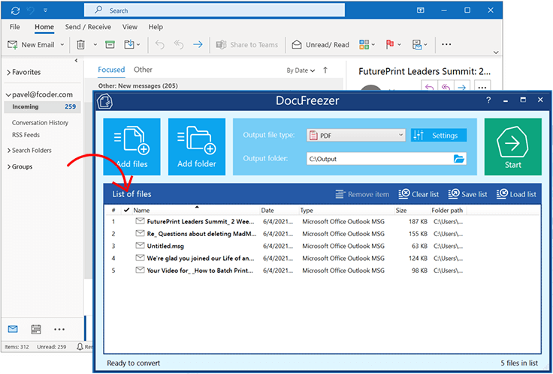553x374 pixels.
Task: Click the Outlook sync/refresh icon in the title bar
Action: (15, 10)
